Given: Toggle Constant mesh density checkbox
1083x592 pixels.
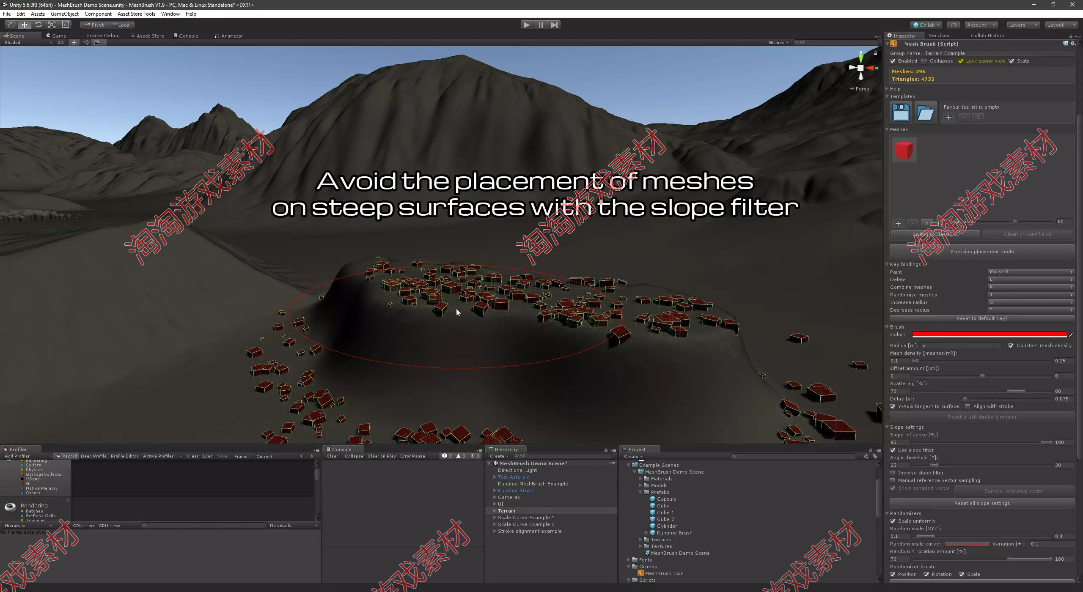Looking at the screenshot, I should tap(1011, 345).
